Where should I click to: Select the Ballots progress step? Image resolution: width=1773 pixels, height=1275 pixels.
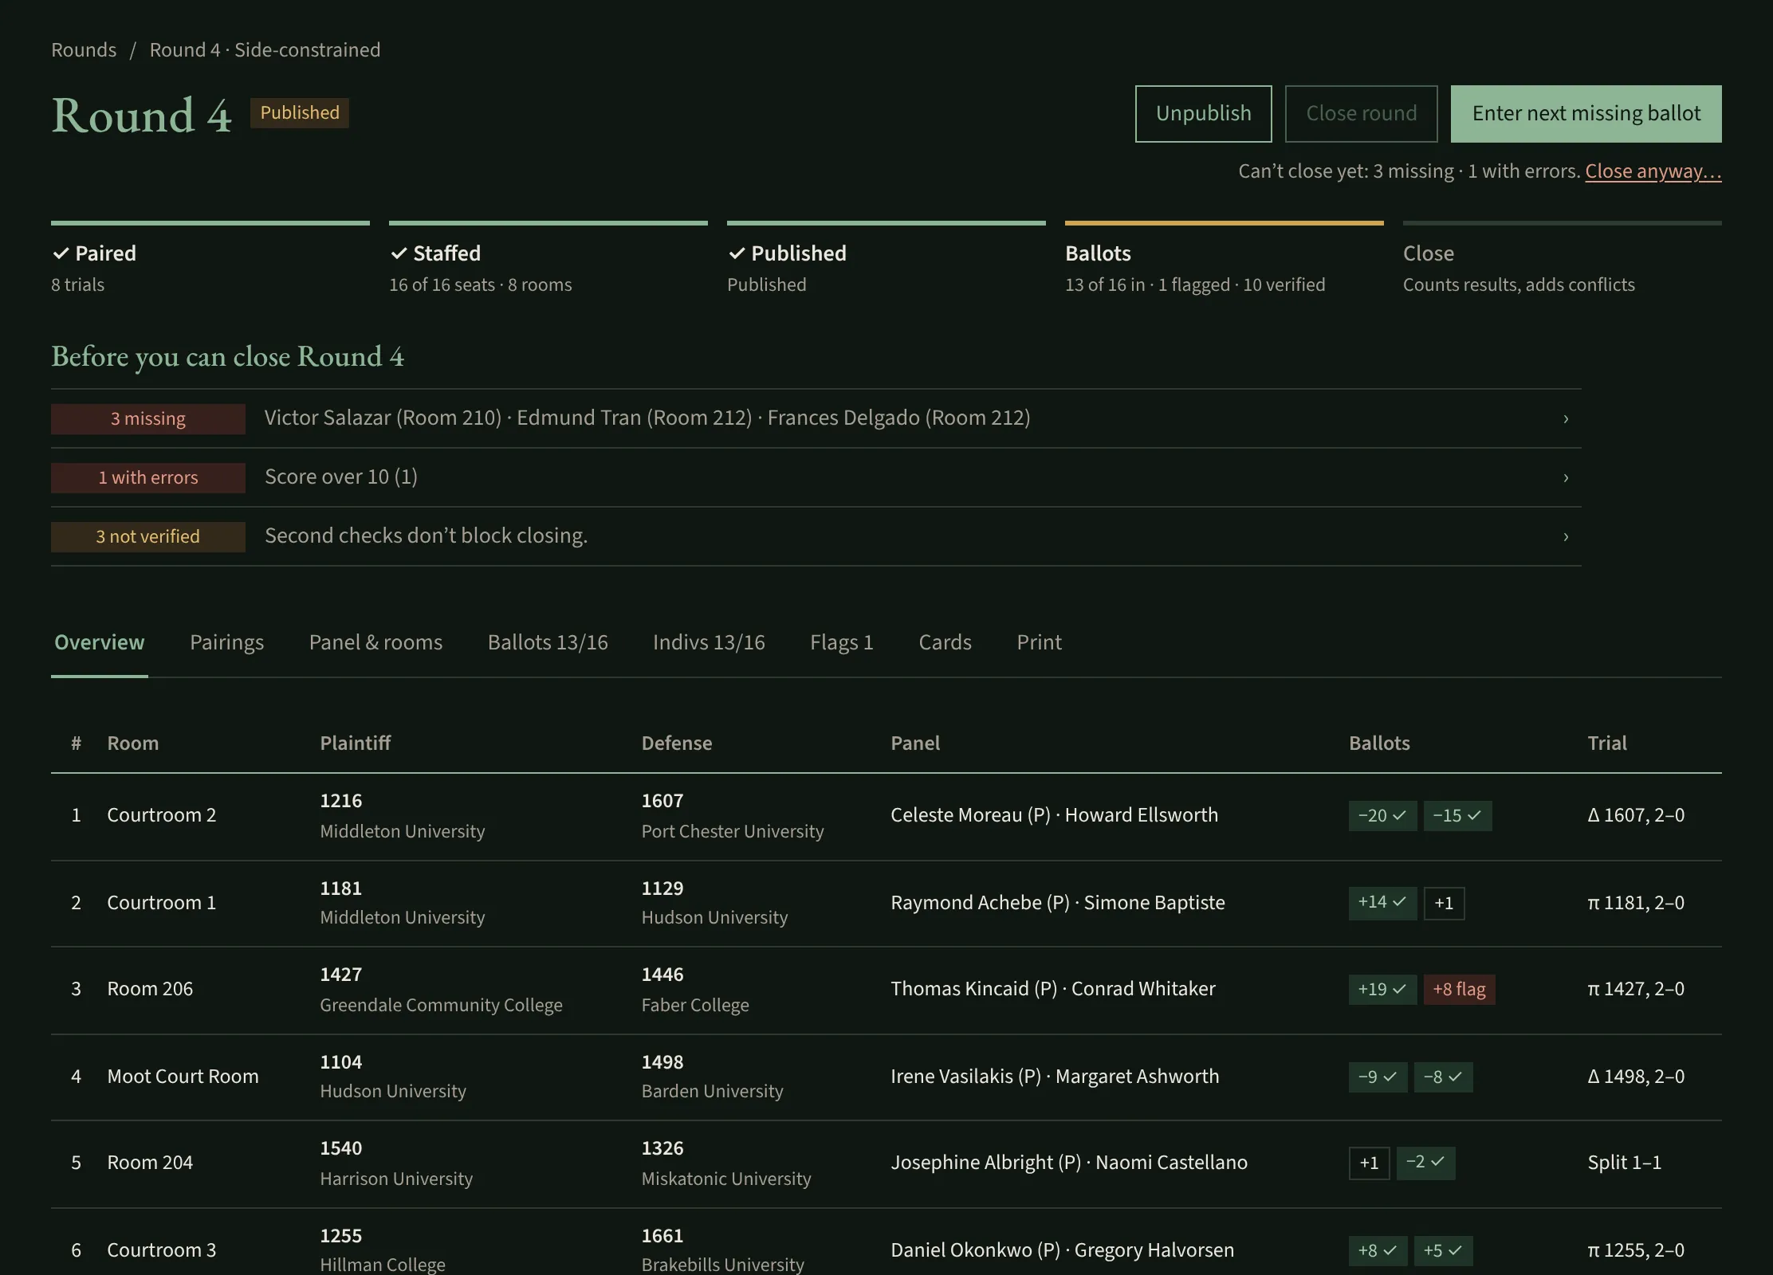tap(1225, 259)
